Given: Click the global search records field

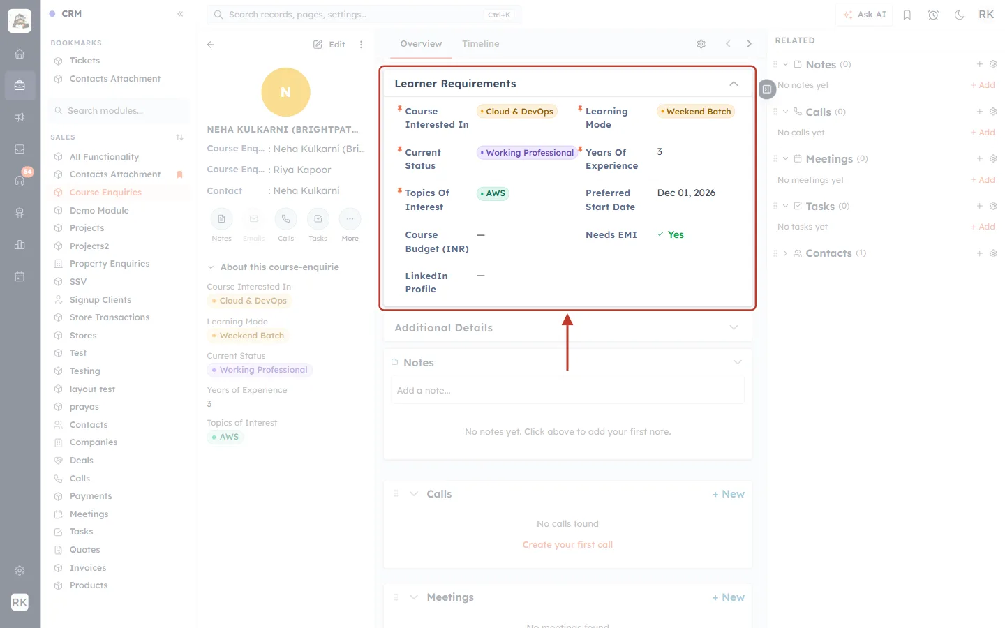Looking at the screenshot, I should [x=364, y=15].
